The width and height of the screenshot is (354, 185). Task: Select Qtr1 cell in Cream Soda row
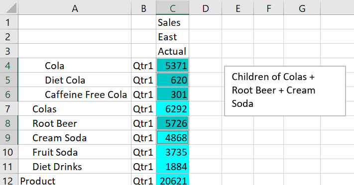[143, 138]
